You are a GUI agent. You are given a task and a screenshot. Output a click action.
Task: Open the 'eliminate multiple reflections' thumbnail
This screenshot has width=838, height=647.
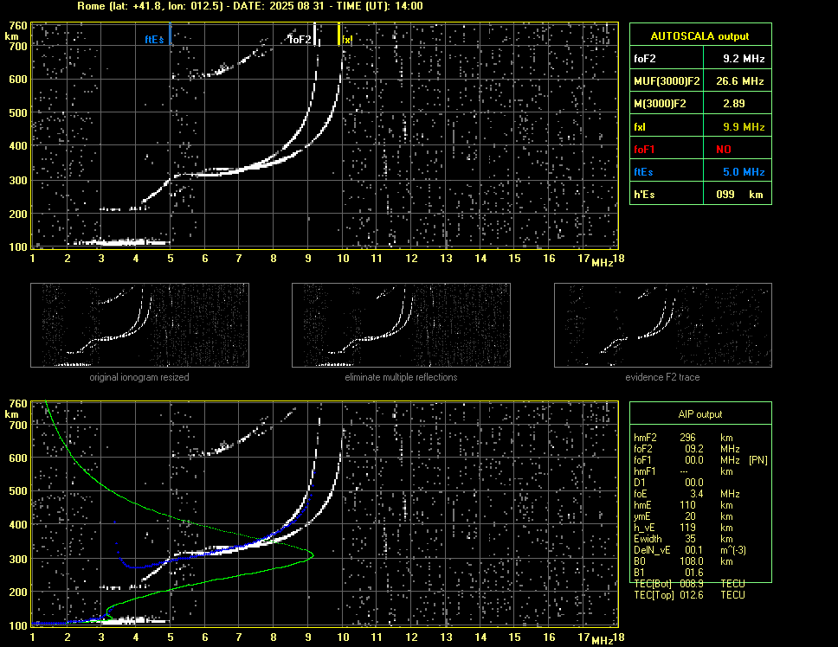[x=401, y=325]
